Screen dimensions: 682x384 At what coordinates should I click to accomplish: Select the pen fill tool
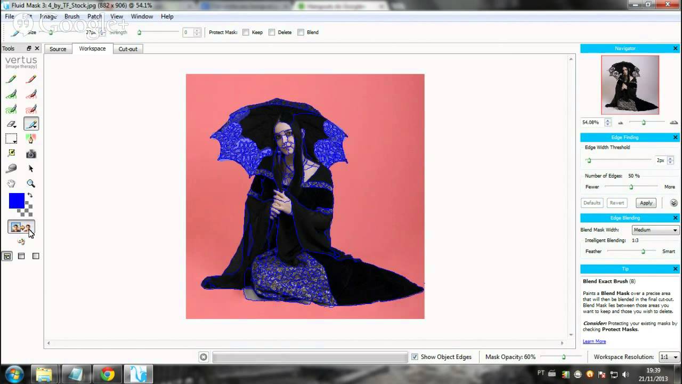pyautogui.click(x=31, y=139)
